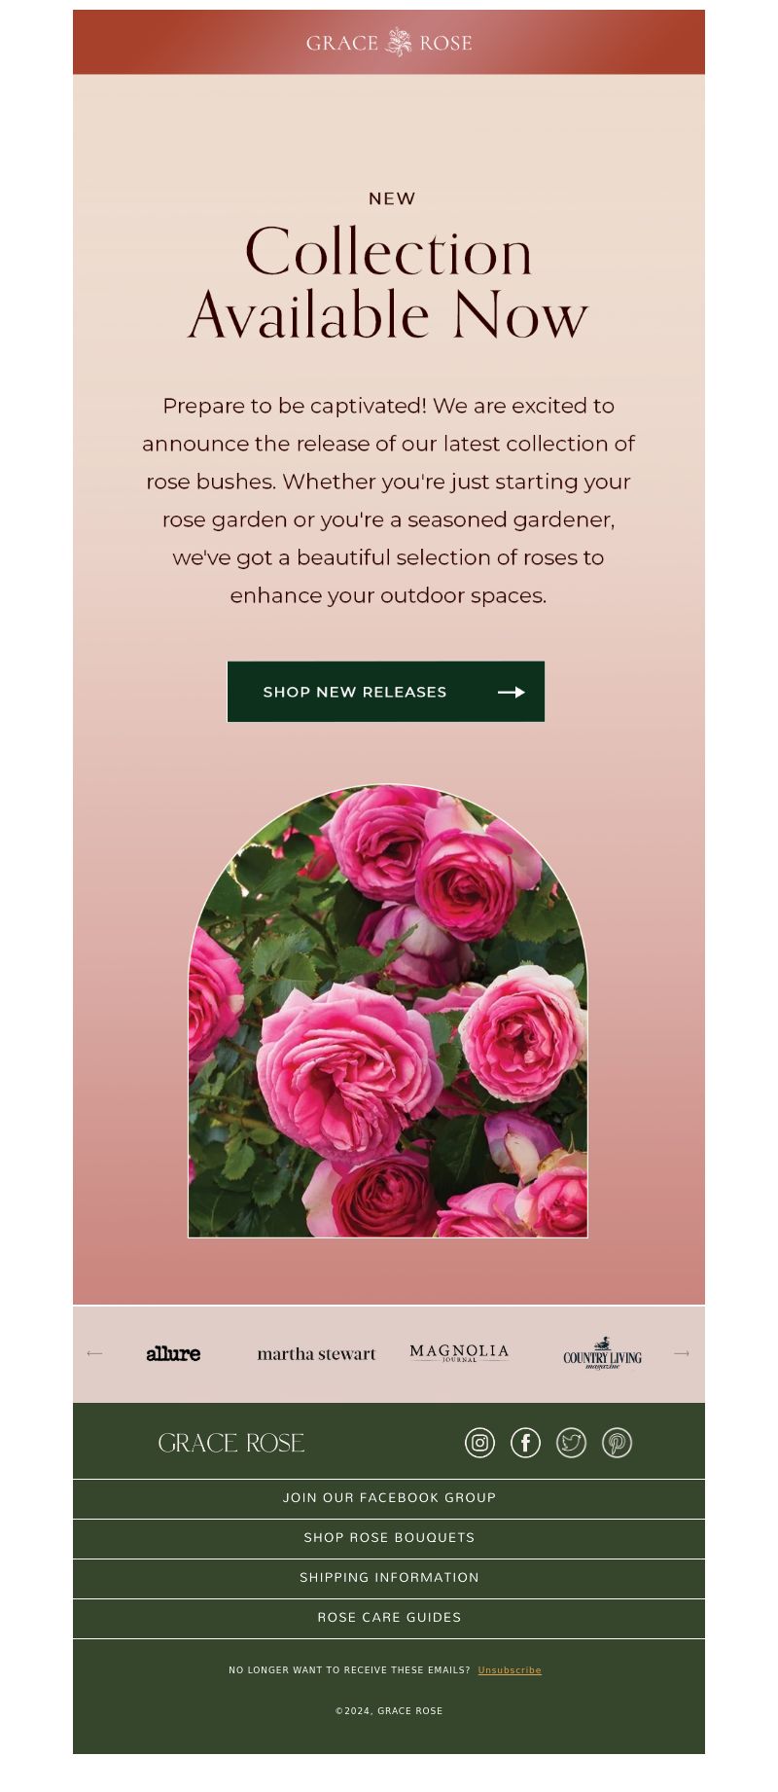Go to previous press logos with left arrow

click(94, 1353)
